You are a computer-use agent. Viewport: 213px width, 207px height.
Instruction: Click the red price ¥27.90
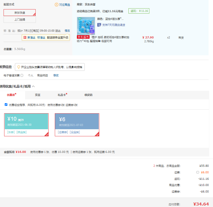click(x=148, y=38)
